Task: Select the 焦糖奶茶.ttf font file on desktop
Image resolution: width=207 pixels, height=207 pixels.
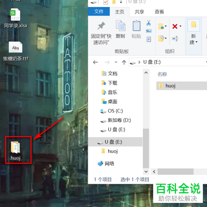Action: tap(15, 51)
